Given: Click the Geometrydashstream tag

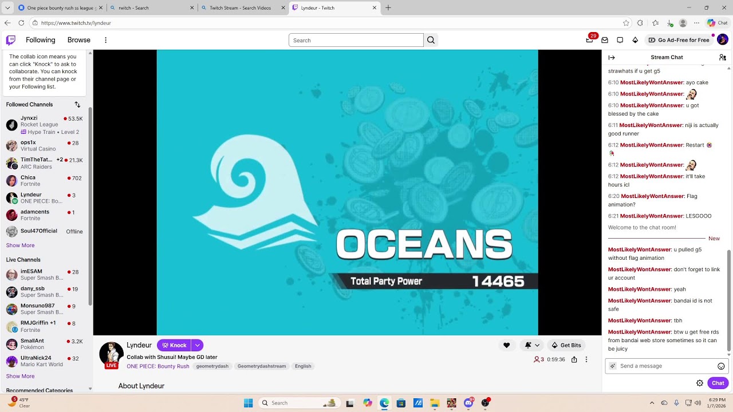Looking at the screenshot, I should (262, 366).
